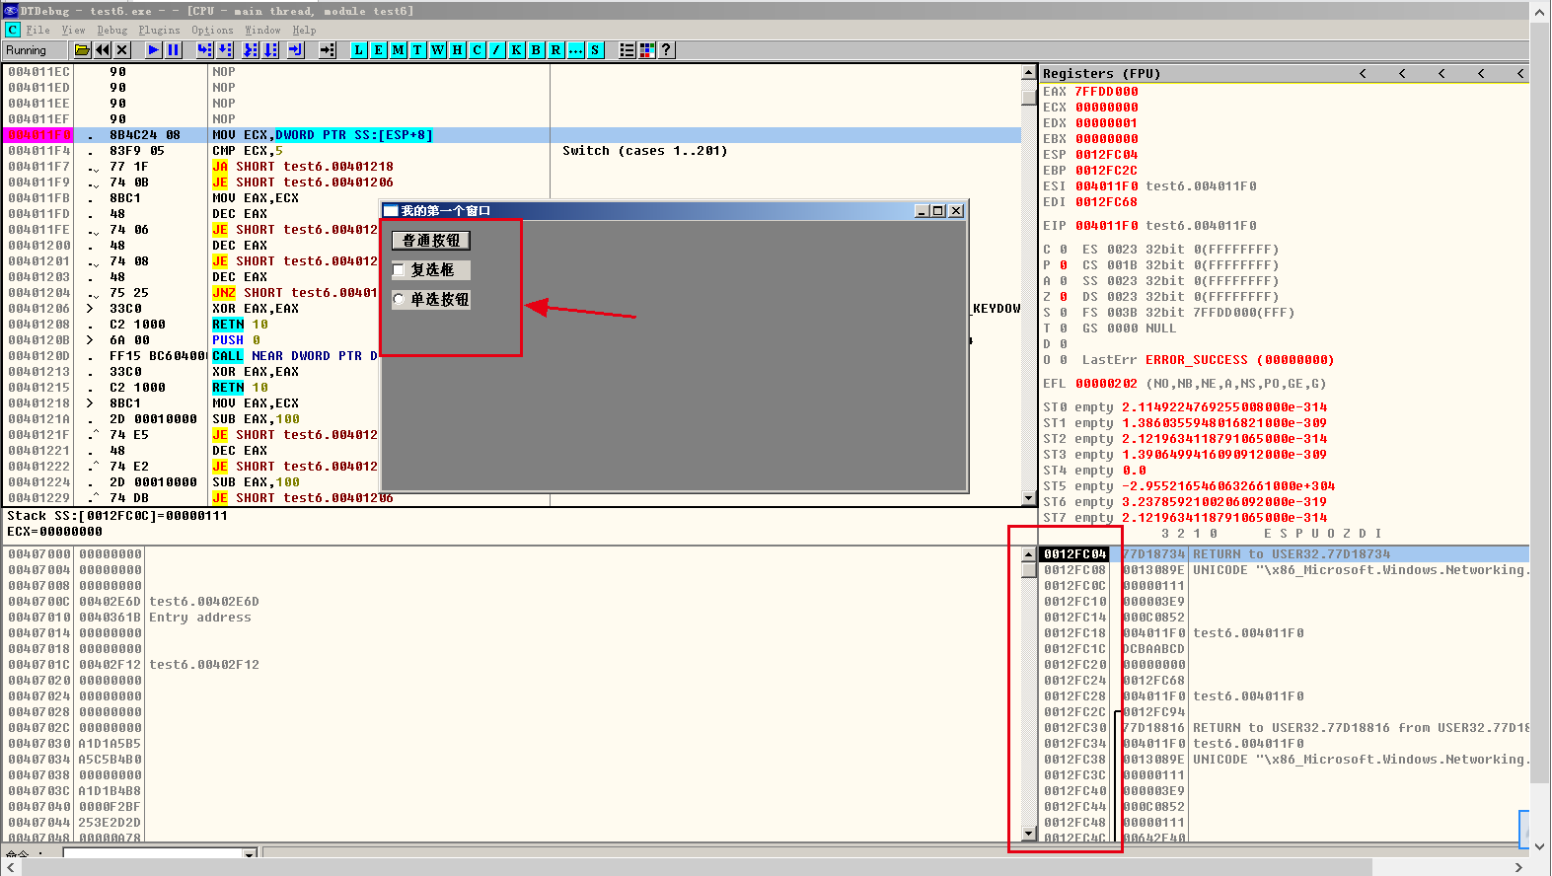Show the Breakpoints window (B)
The width and height of the screenshot is (1552, 876).
tap(537, 50)
